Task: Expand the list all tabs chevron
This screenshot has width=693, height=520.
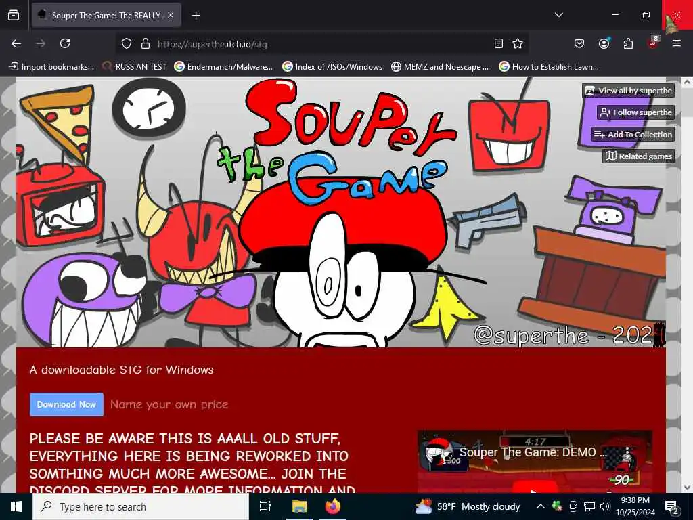Action: pyautogui.click(x=558, y=15)
